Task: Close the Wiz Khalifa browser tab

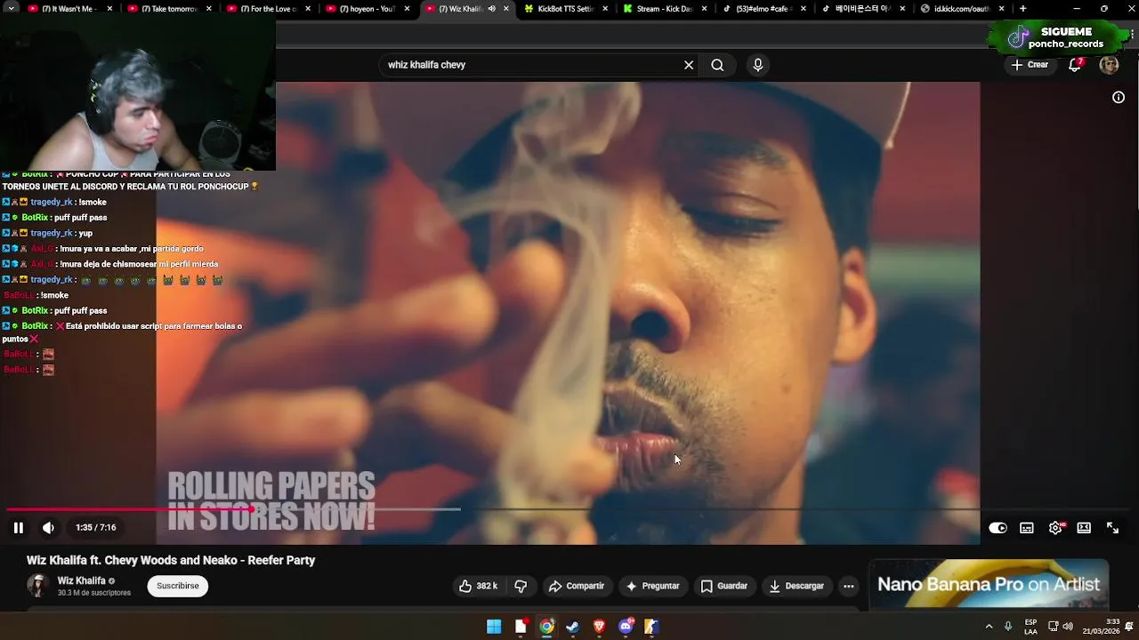Action: point(505,9)
